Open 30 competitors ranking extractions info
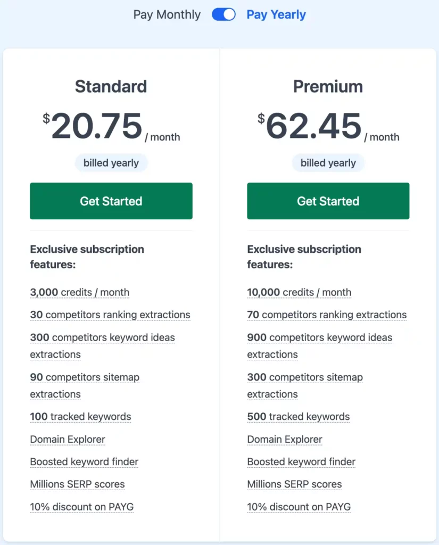439x545 pixels. [x=110, y=315]
